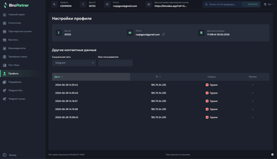Click the email rusjogout@gmail.com in profile card

148,35
